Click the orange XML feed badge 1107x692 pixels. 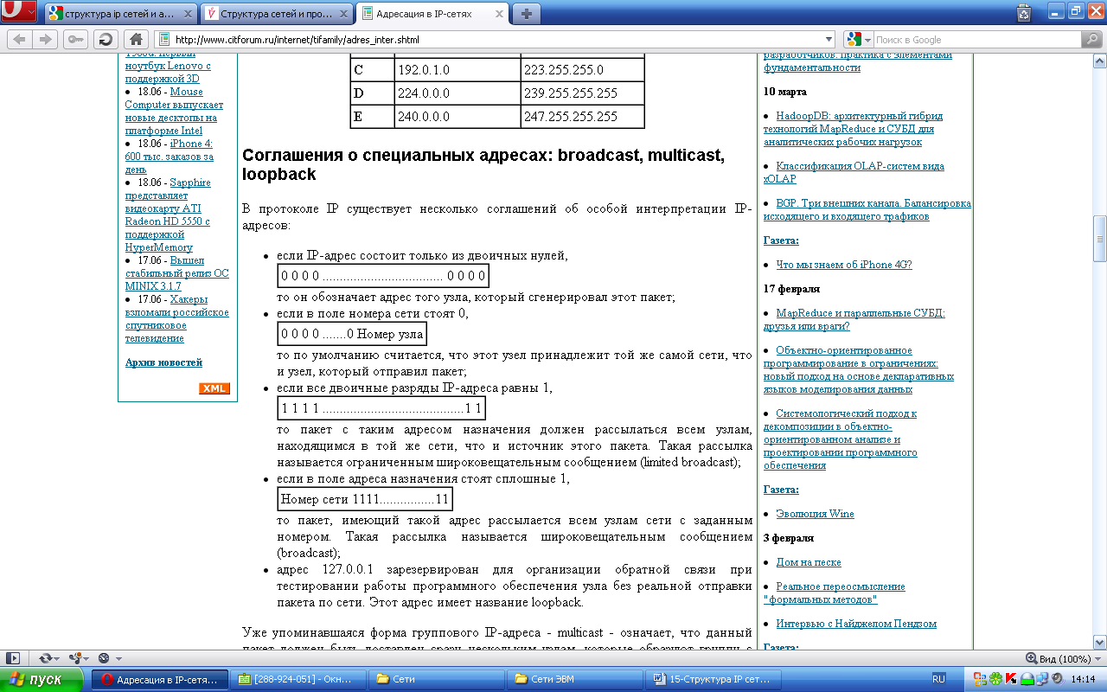point(214,388)
